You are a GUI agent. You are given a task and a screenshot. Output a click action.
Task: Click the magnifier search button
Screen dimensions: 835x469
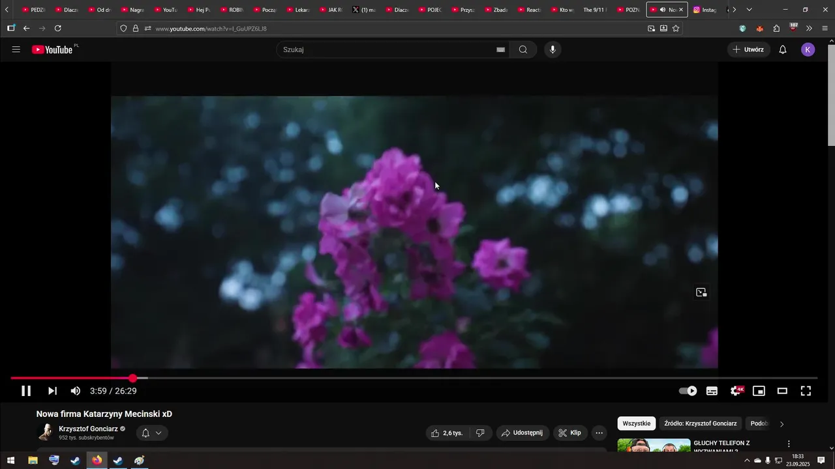coord(523,50)
